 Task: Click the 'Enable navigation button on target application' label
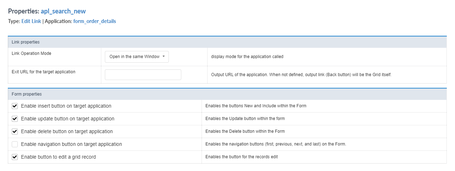click(x=71, y=144)
